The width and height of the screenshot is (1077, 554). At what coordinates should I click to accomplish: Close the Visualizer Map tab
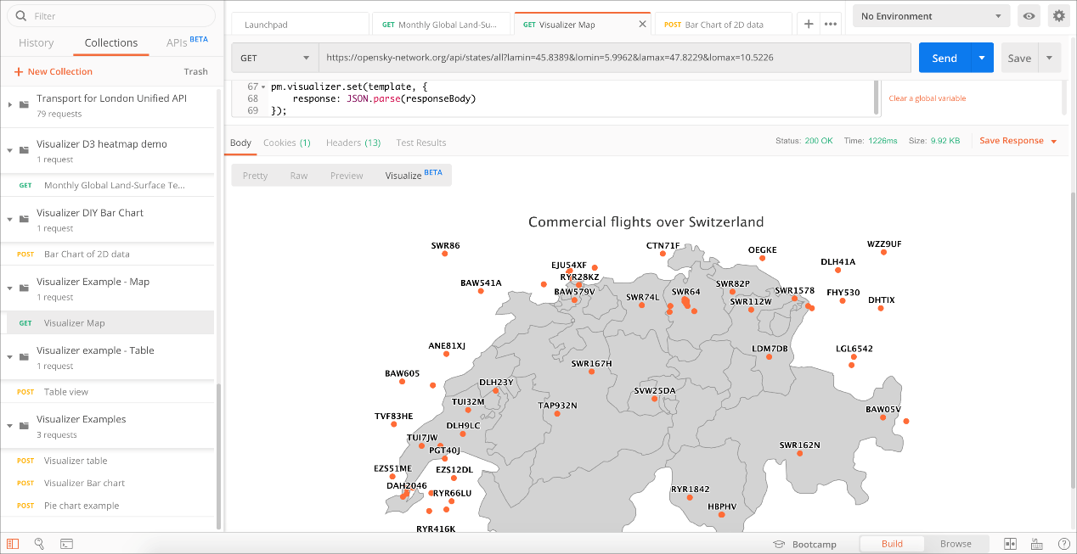click(x=642, y=25)
